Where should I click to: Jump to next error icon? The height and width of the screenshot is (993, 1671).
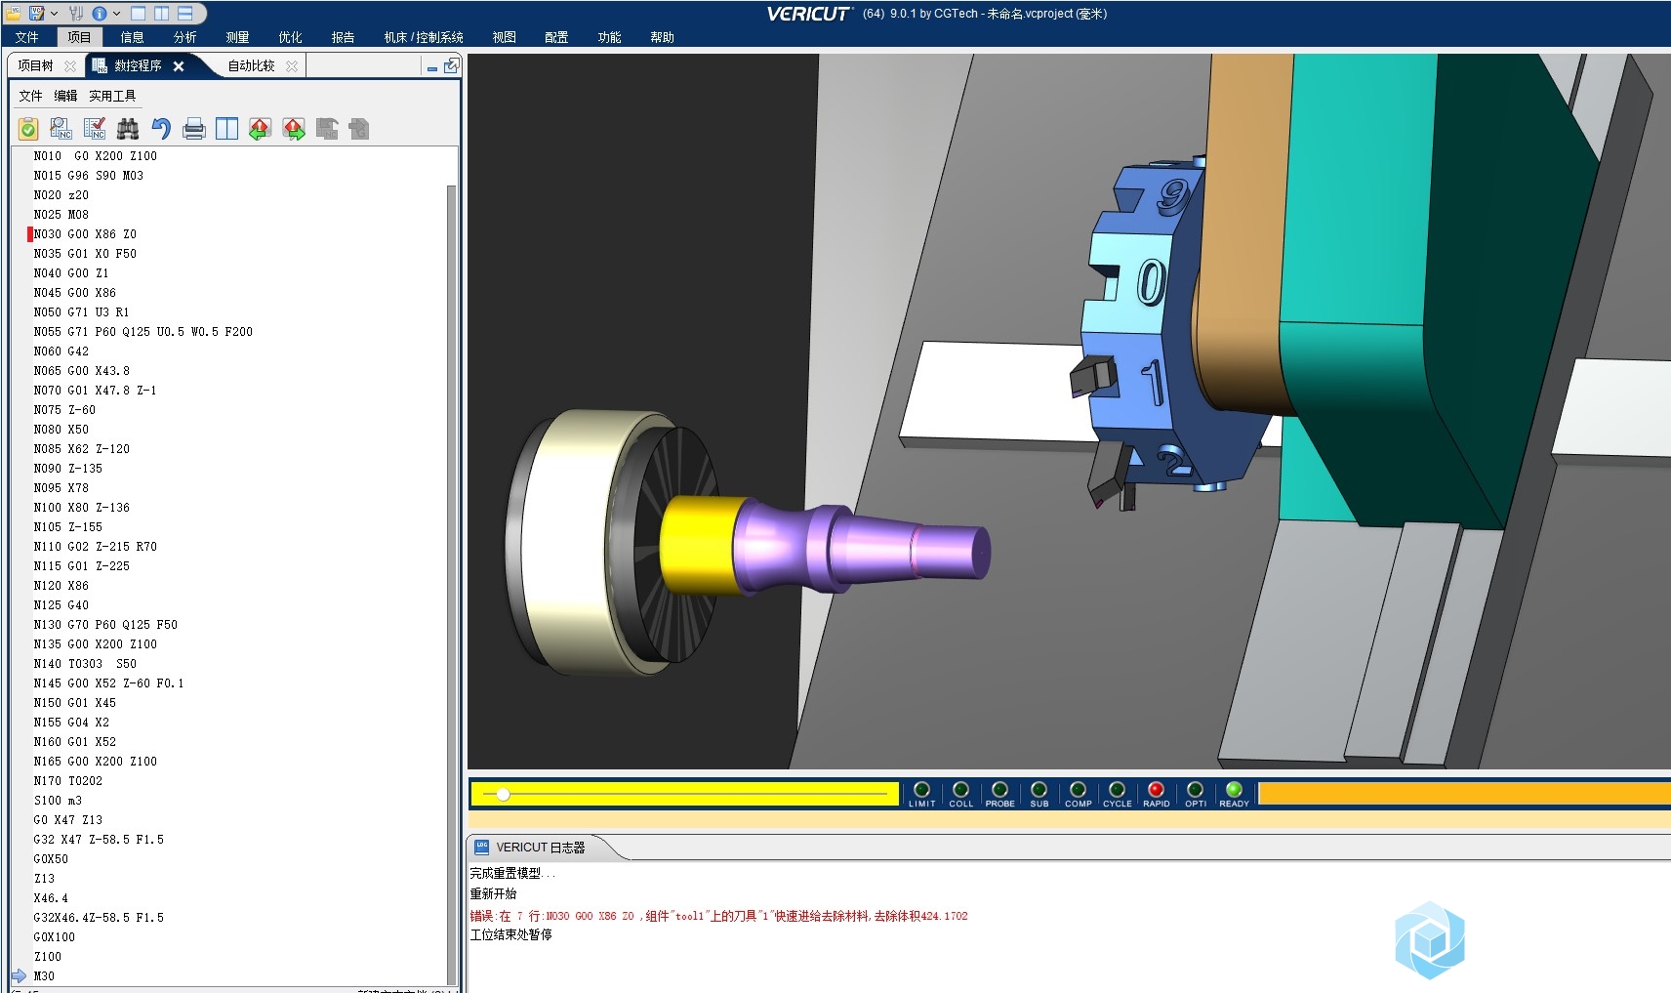pos(294,128)
